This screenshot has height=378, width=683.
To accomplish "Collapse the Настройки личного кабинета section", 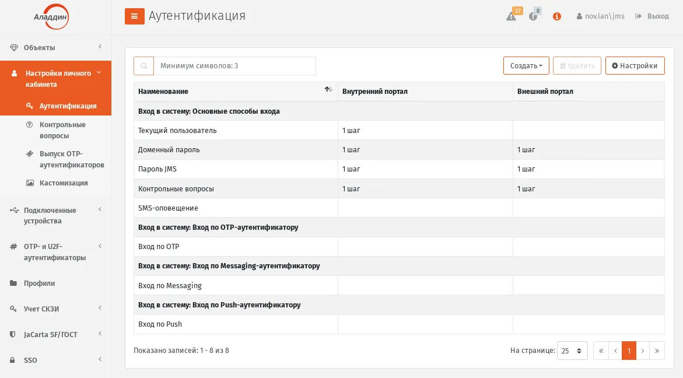I will [56, 79].
